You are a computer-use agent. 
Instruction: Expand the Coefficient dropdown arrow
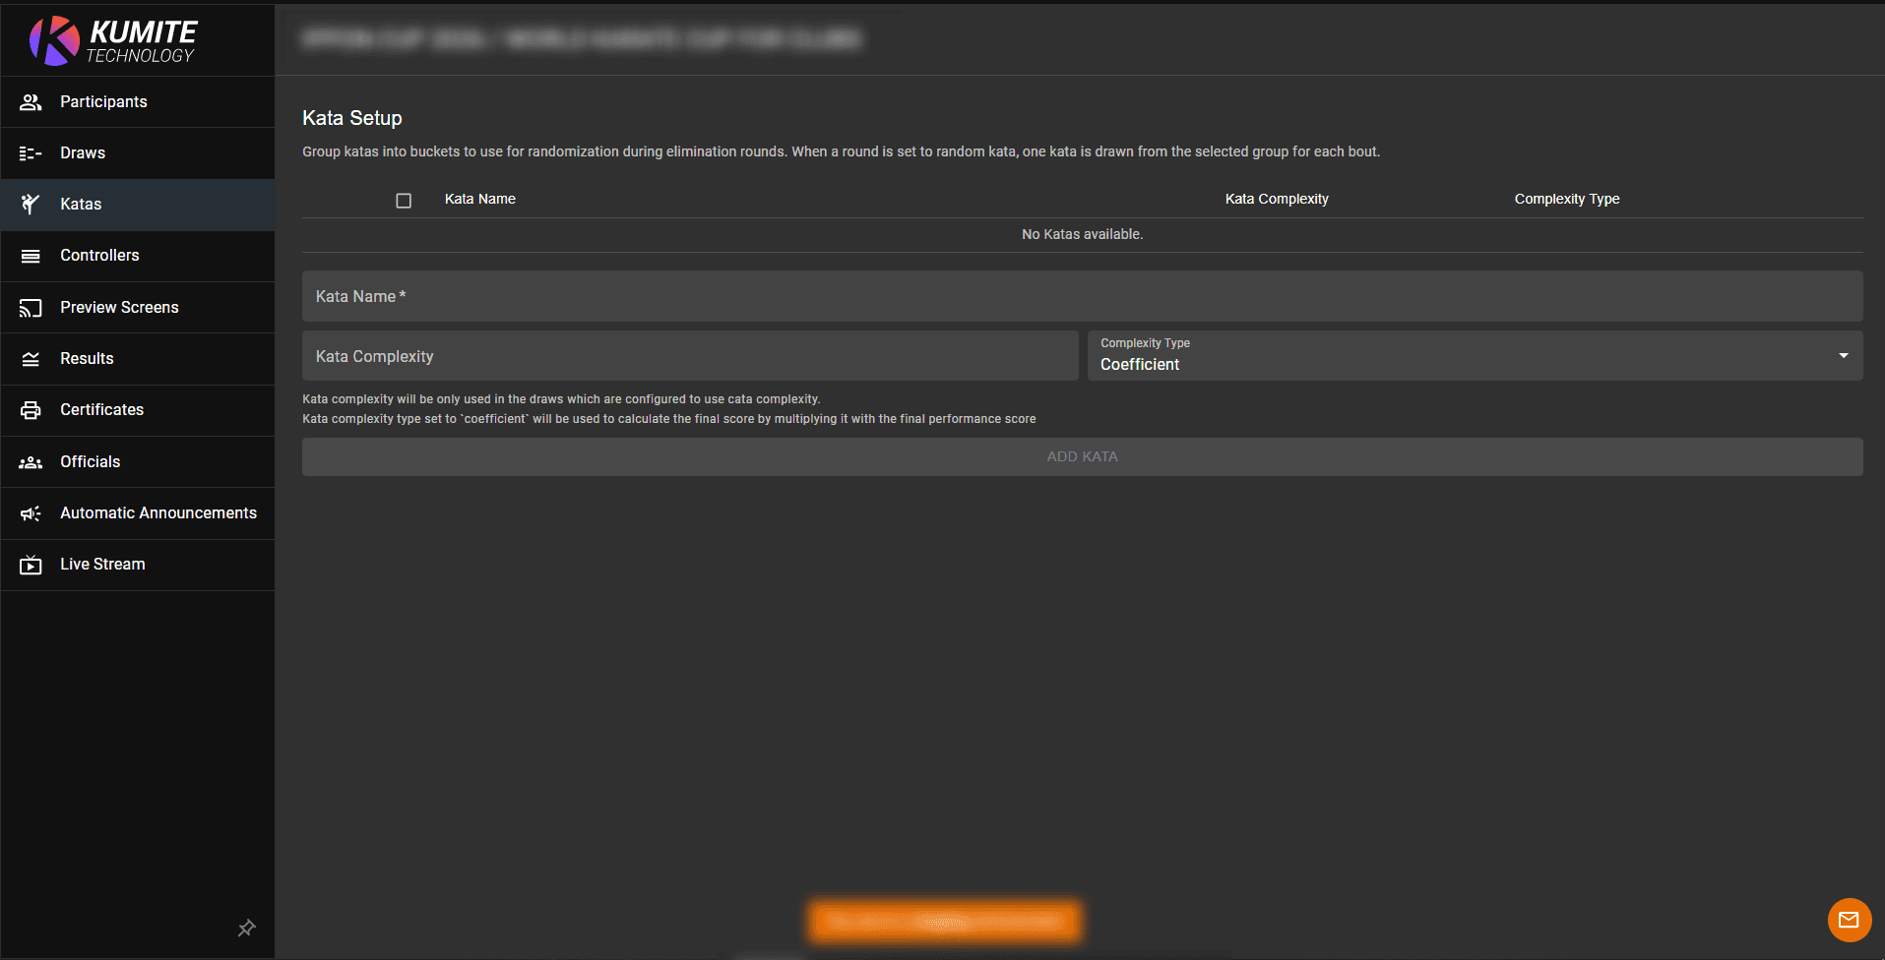1844,355
